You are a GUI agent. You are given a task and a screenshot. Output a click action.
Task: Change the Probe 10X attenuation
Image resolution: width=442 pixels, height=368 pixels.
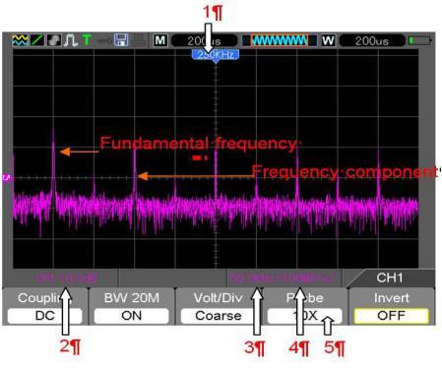click(304, 316)
